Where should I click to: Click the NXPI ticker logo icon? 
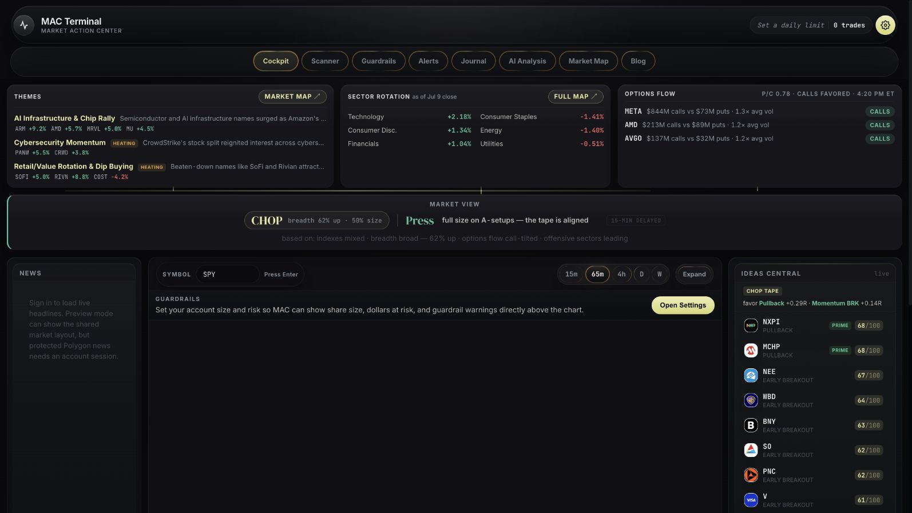click(x=751, y=325)
